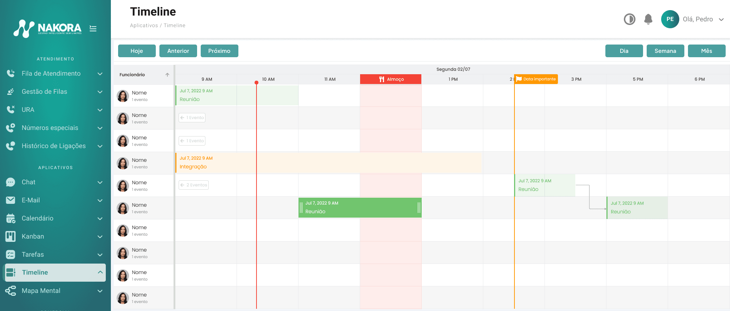Open the Olá, Pedro user dropdown
Image resolution: width=730 pixels, height=311 pixels.
coord(703,19)
